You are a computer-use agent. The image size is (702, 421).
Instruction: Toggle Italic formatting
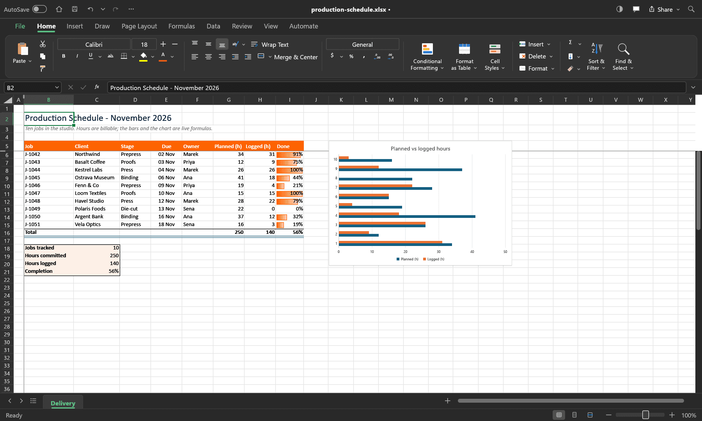coord(77,56)
